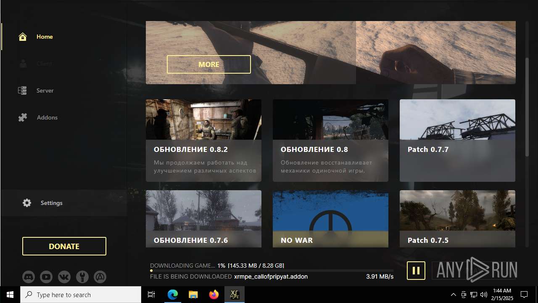Viewport: 538px width, 303px height.
Task: Open the wrench tool link icon
Action: coord(82,277)
